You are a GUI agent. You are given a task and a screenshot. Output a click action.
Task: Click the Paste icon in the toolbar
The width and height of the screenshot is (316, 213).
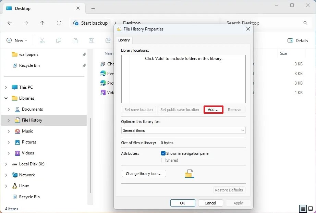click(75, 40)
